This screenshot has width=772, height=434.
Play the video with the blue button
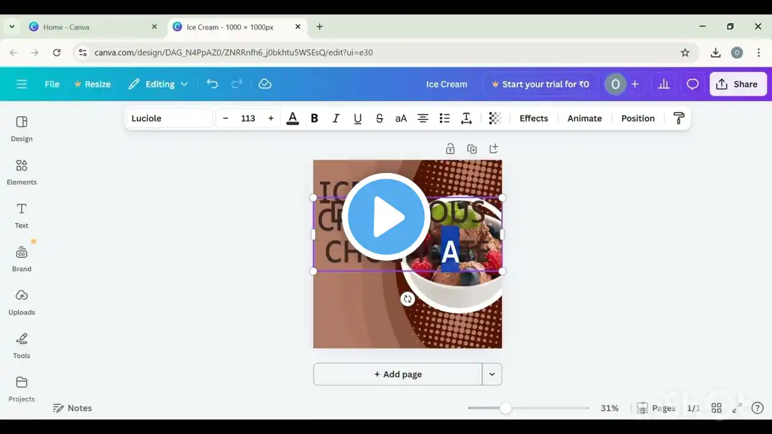(x=386, y=217)
